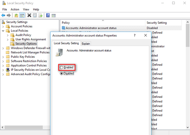Open the Action menu

15,9
